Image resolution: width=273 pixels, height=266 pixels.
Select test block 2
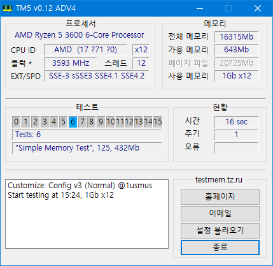35,122
